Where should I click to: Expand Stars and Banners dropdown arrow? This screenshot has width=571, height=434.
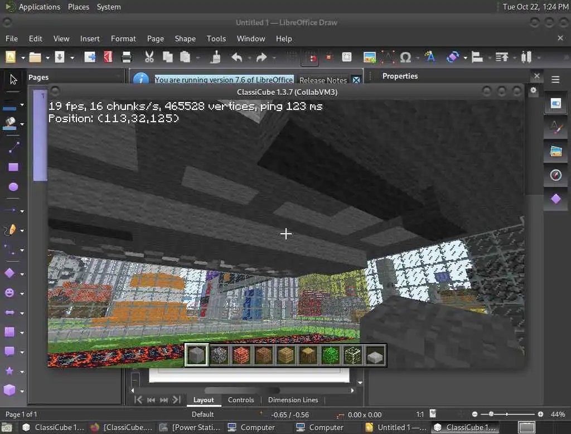[22, 372]
